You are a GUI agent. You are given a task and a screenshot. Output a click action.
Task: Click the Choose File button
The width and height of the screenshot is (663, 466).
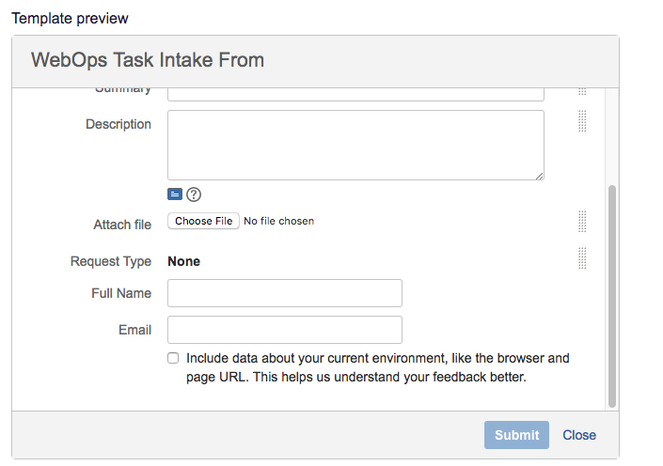pos(203,221)
